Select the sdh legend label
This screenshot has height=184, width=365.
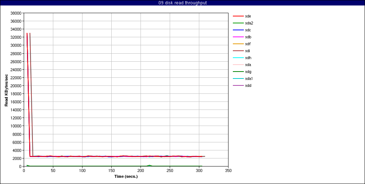(x=248, y=58)
